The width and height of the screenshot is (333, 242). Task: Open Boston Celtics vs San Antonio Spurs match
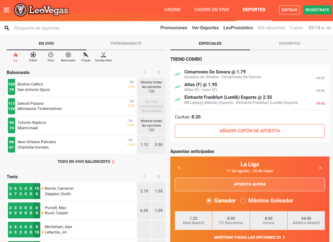click(x=72, y=87)
